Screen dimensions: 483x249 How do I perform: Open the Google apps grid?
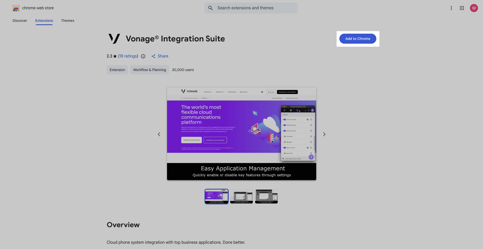[x=462, y=8]
